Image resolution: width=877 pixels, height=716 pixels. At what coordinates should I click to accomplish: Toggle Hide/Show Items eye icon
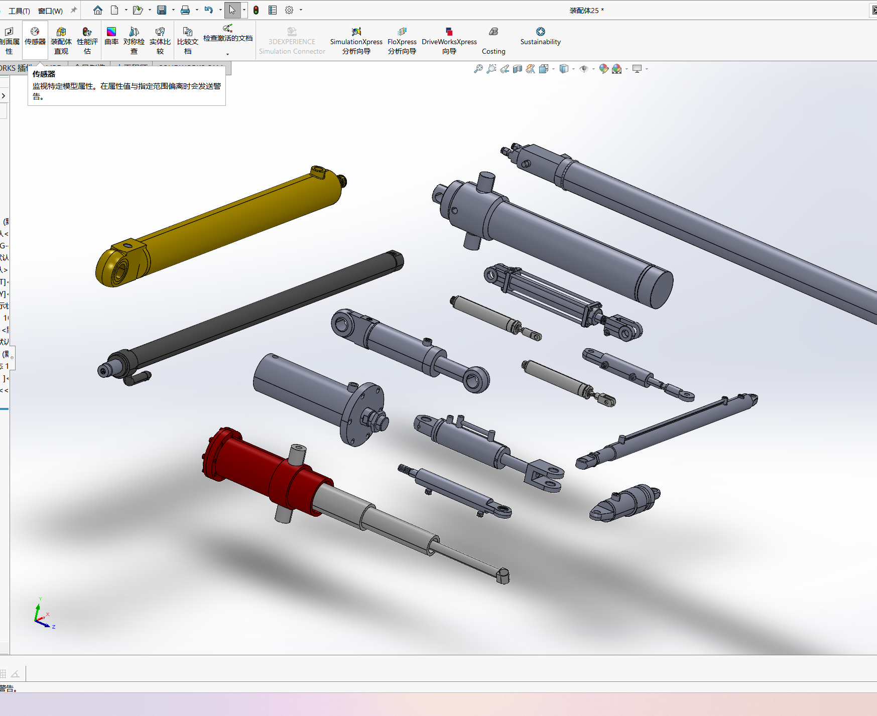point(584,69)
